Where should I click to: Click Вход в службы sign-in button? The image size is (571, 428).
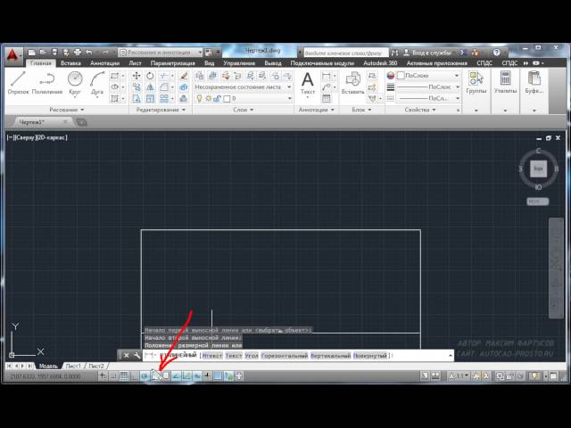click(427, 53)
